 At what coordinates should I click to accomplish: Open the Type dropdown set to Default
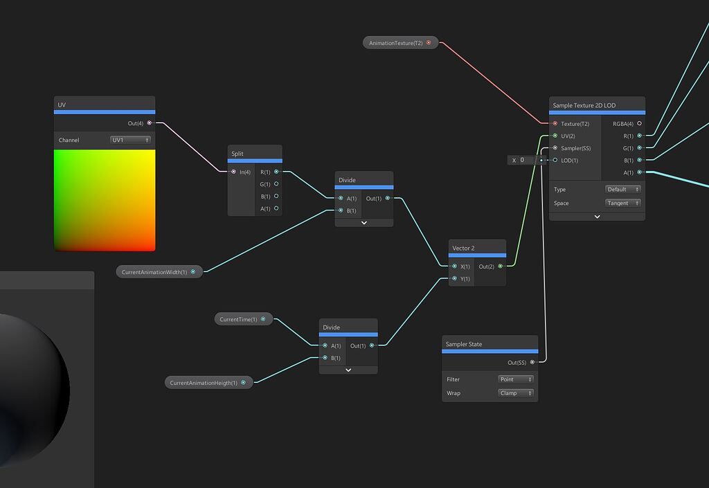[622, 189]
